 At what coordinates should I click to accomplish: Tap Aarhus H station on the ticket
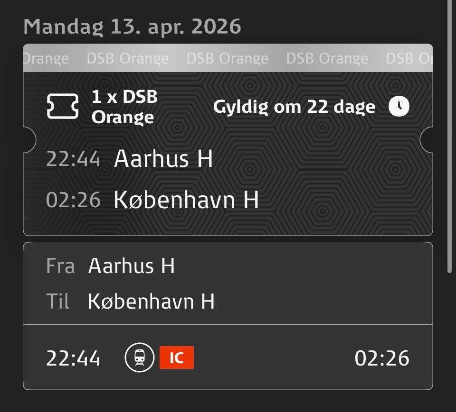click(163, 159)
